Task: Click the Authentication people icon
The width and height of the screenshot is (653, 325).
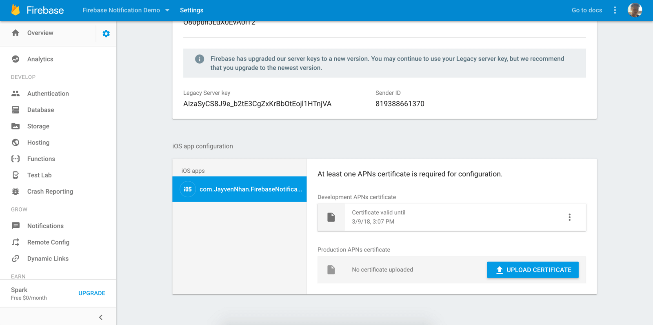Action: 16,93
